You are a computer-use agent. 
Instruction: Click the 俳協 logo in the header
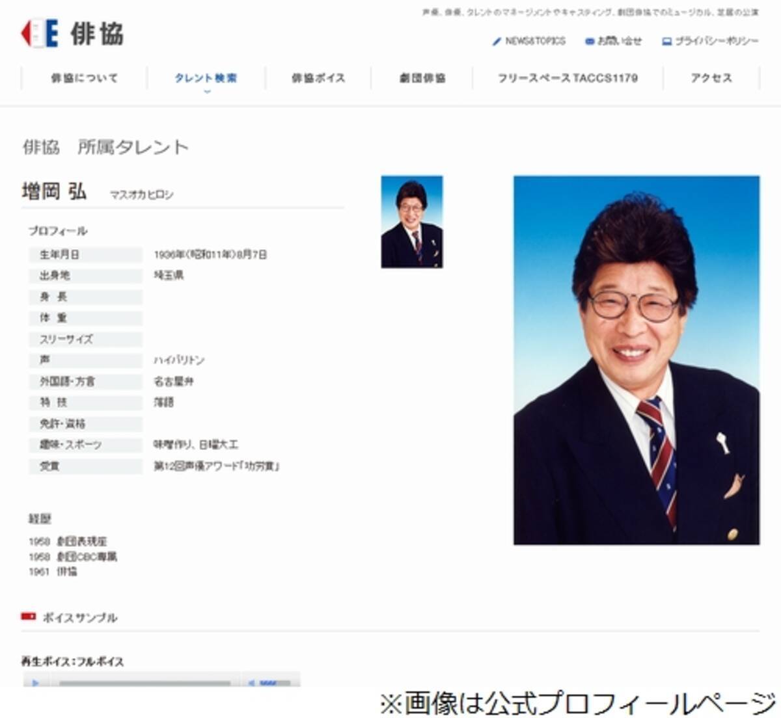[72, 34]
